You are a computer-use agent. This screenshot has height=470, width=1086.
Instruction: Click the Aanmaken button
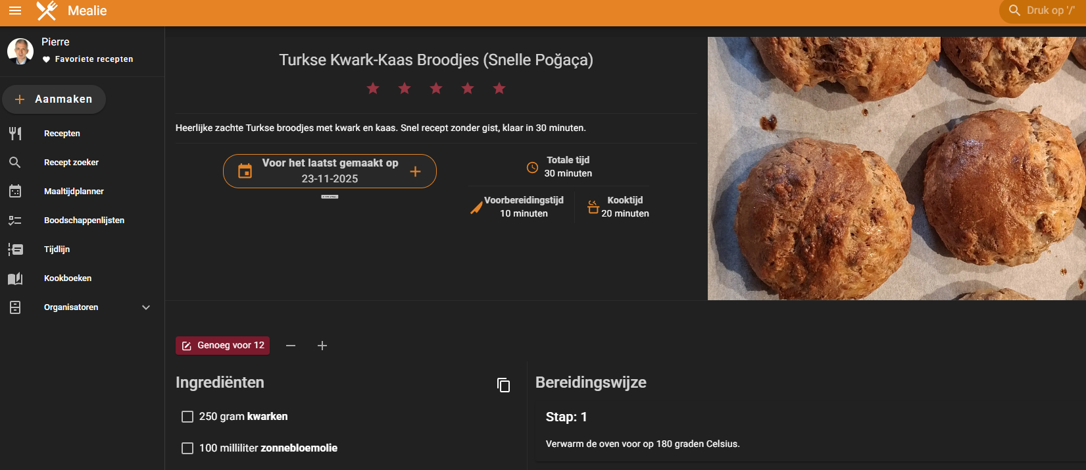coord(54,99)
